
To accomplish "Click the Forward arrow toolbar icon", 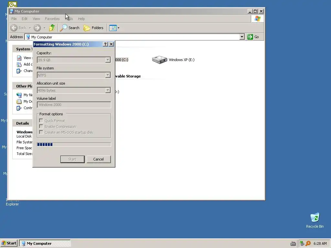I will point(37,28).
